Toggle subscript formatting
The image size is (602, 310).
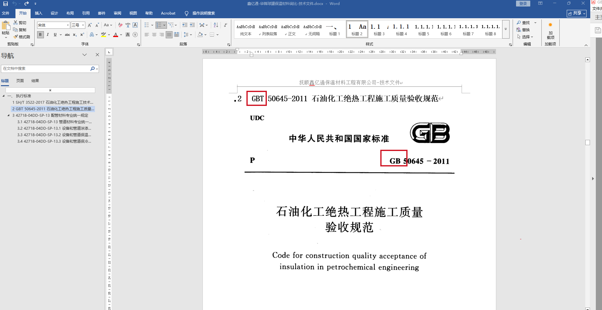(x=75, y=35)
